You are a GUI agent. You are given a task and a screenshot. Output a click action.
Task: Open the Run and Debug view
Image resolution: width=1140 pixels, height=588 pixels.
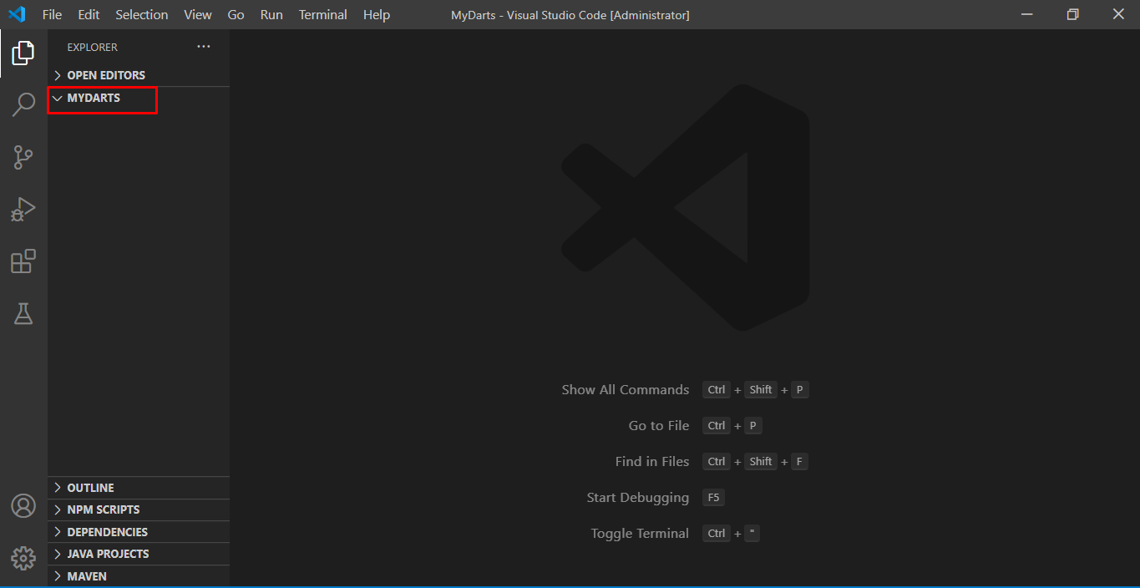[23, 210]
